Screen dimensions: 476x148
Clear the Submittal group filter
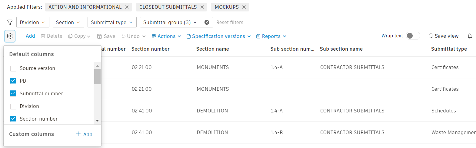pos(207,22)
